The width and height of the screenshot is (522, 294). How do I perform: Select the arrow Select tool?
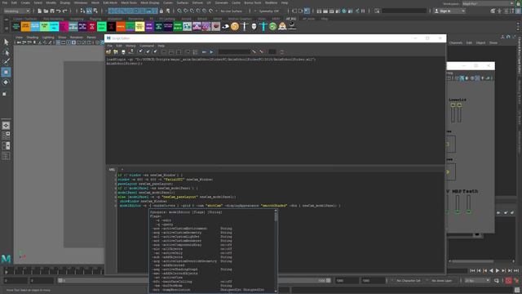6,42
